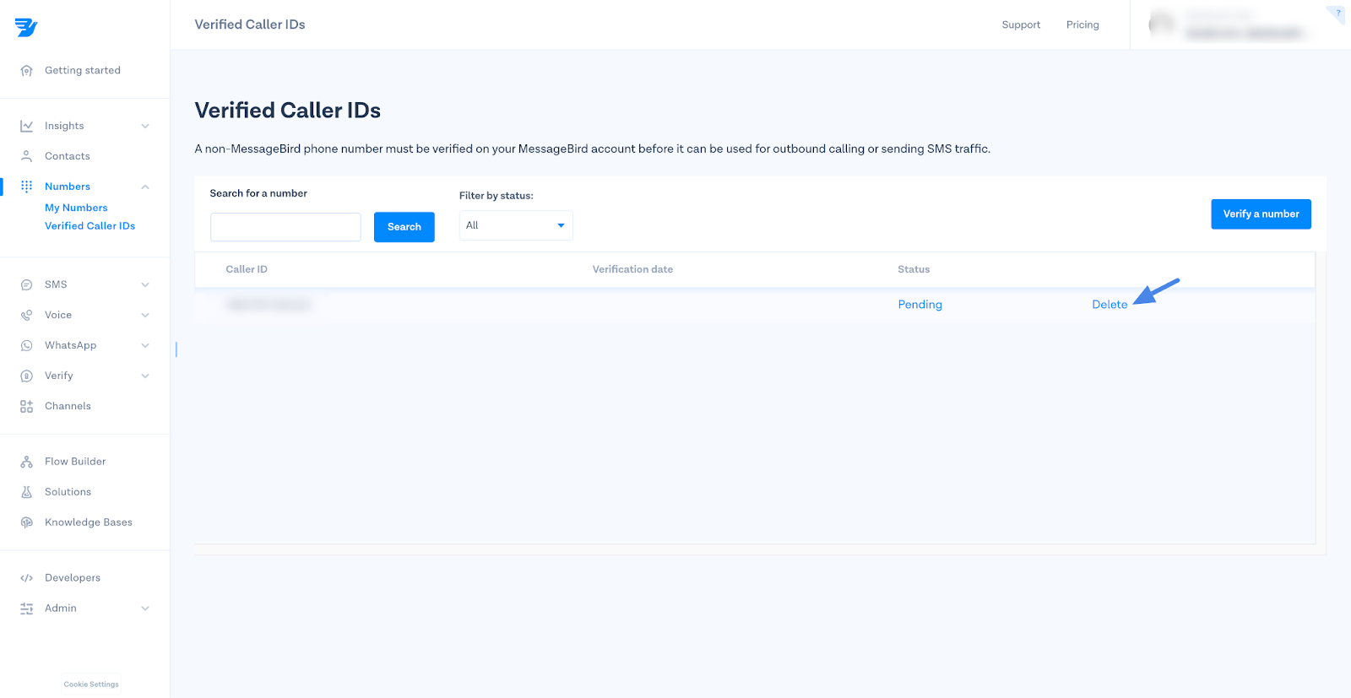Delete the pending caller ID
Viewport: 1351px width, 698px height.
click(x=1110, y=305)
